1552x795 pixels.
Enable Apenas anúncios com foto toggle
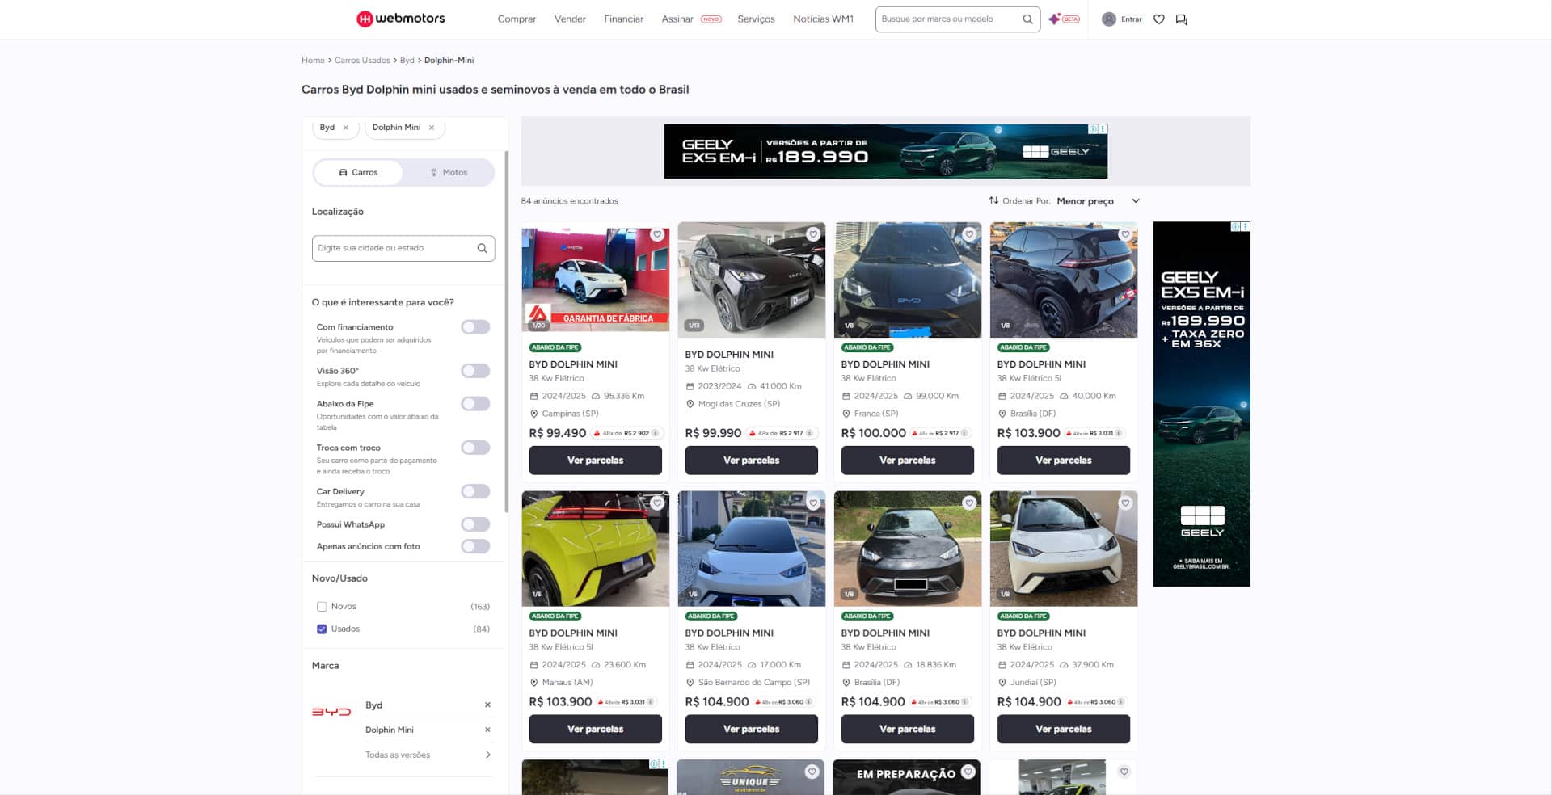click(x=475, y=547)
